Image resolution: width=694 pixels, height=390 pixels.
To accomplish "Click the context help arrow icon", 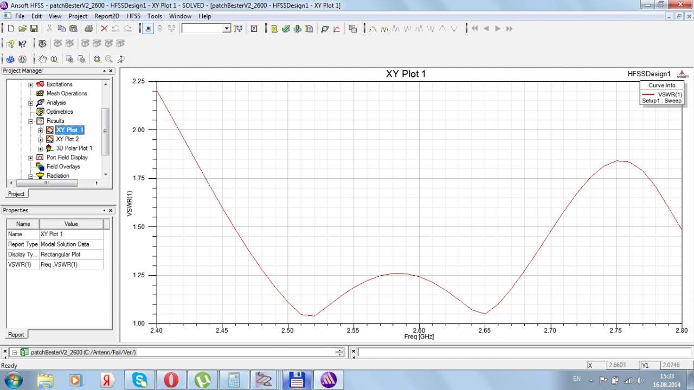I will click(22, 44).
